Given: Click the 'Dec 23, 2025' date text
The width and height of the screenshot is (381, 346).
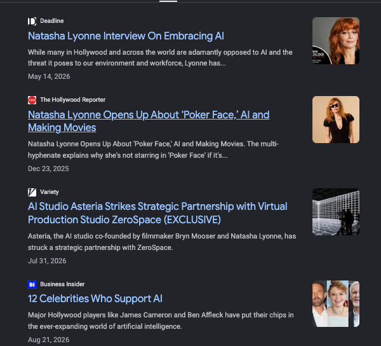Looking at the screenshot, I should (x=48, y=169).
